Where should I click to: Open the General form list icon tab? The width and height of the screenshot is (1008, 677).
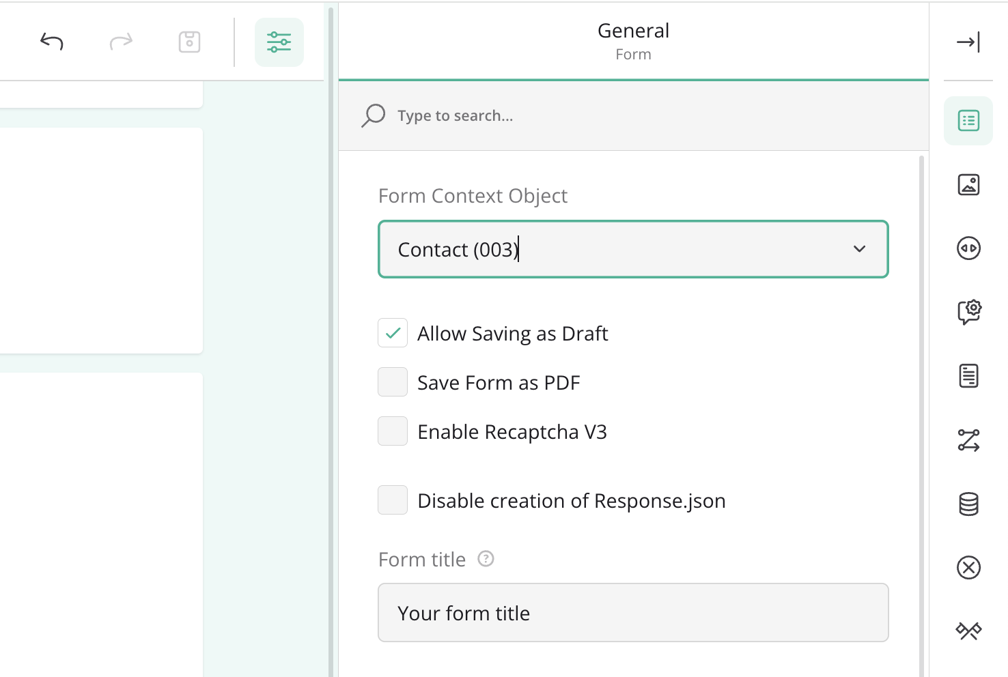(968, 121)
